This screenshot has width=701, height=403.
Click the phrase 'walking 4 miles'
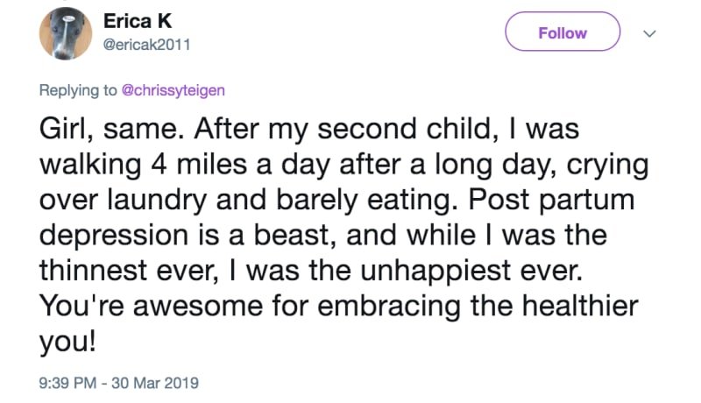tap(143, 165)
